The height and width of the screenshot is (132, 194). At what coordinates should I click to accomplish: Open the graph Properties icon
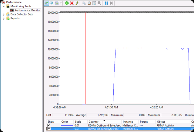point(94,3)
